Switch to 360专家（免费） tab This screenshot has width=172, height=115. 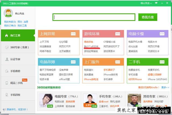[x=18, y=47]
